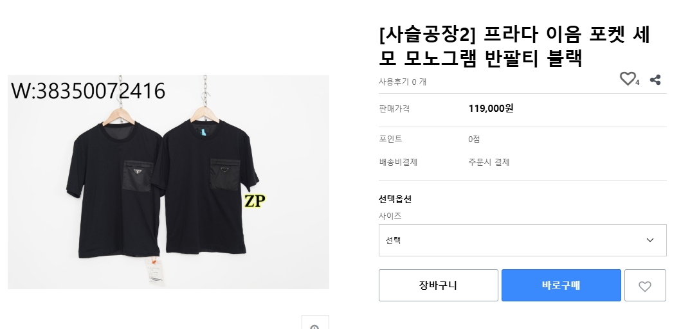
Task: Click the left black t-shirt in photo
Action: click(x=113, y=186)
